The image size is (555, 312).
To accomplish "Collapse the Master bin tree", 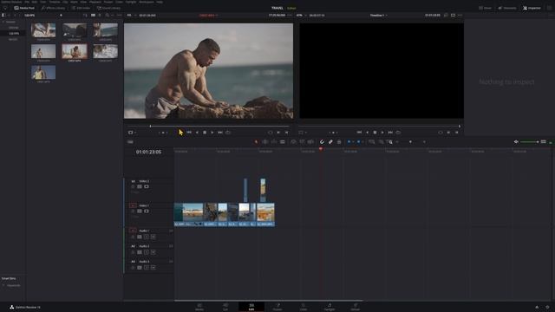I will (x=3, y=22).
